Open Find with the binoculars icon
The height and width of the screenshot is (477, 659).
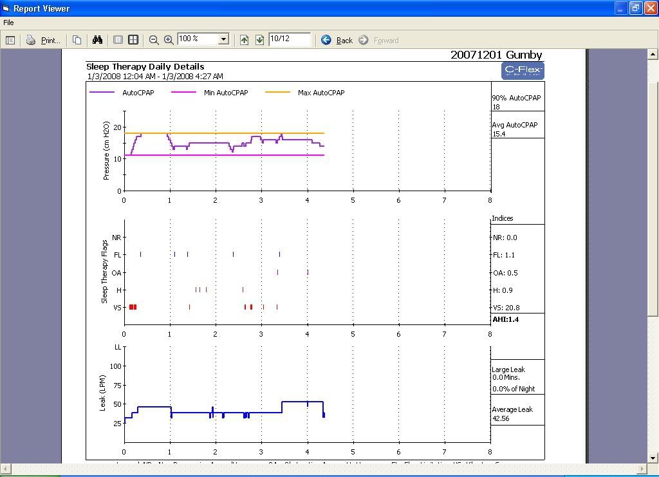pos(98,40)
